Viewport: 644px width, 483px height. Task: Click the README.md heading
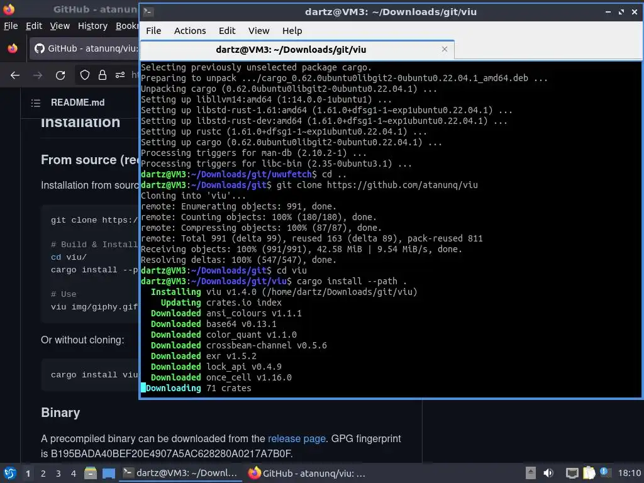[x=77, y=103]
